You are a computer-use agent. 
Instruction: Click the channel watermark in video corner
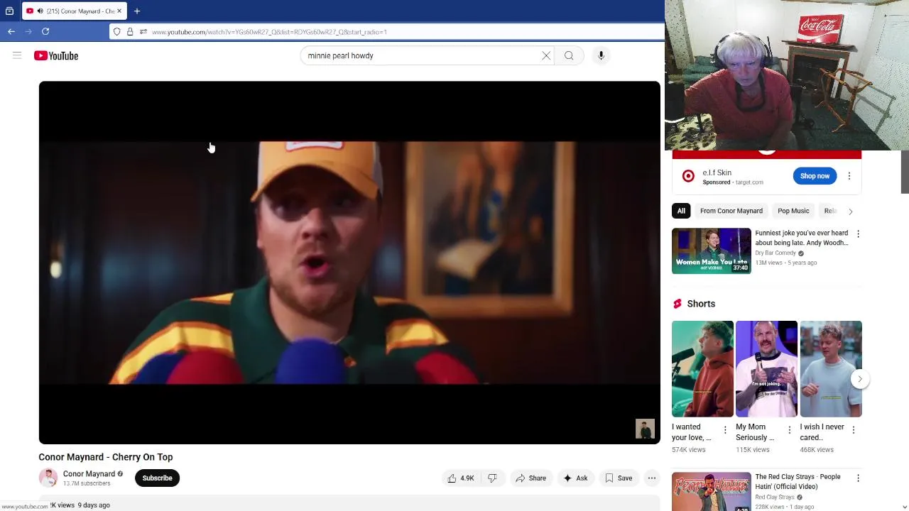click(645, 429)
